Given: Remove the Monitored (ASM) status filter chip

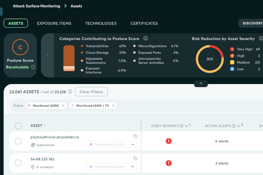Looking at the screenshot, I should pos(63,106).
